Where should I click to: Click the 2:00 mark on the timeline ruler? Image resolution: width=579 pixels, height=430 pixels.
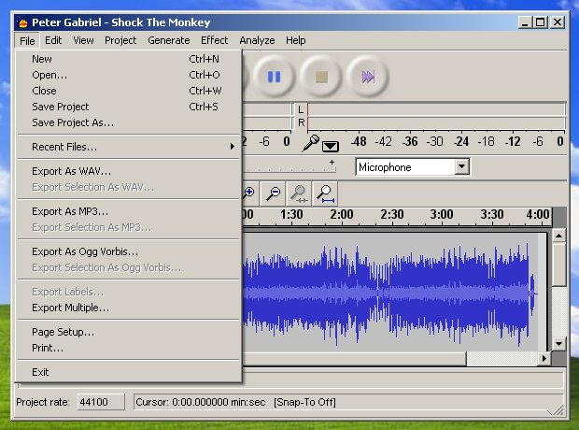coord(342,214)
